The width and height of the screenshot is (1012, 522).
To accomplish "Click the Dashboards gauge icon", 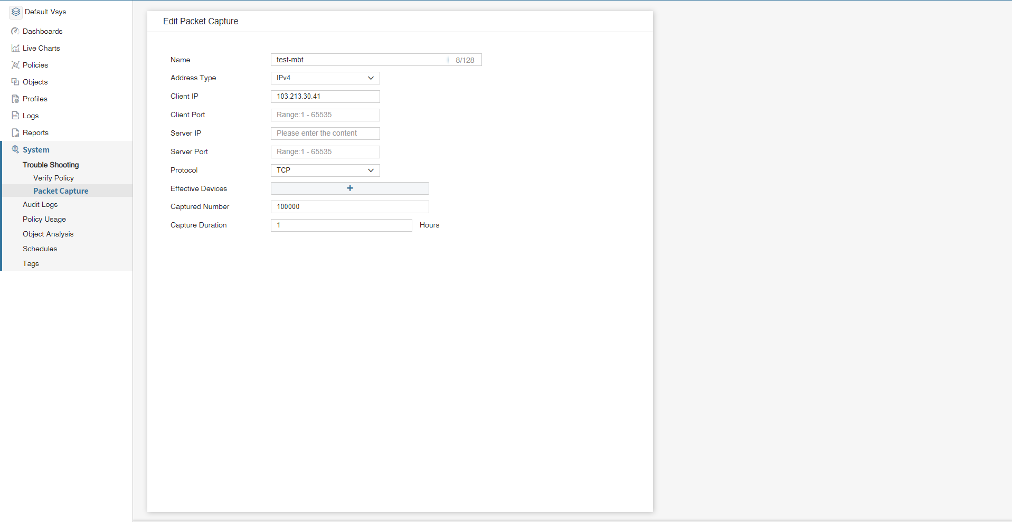I will [x=15, y=31].
